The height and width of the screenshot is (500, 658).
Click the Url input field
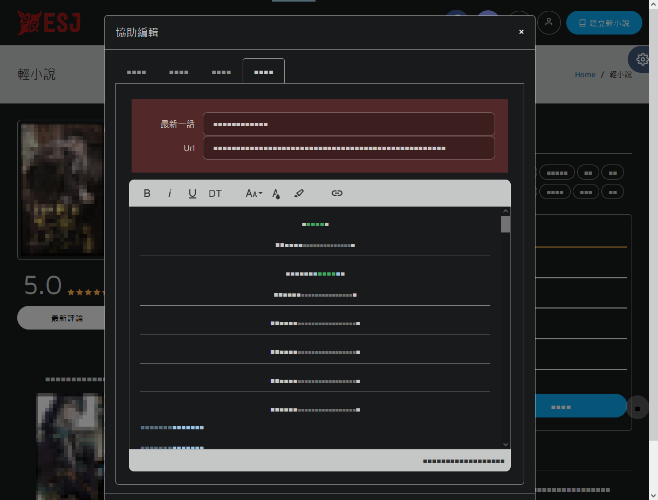348,148
